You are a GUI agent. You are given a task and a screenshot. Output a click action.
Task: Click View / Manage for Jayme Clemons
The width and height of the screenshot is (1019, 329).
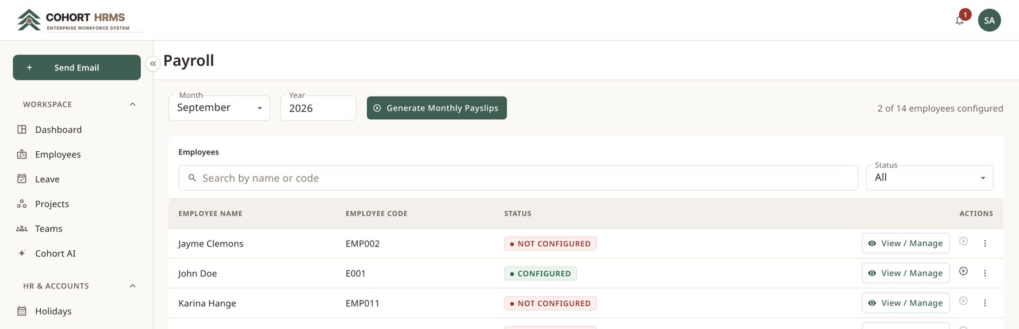(906, 243)
